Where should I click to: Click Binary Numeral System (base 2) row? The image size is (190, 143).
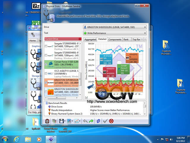click(x=93, y=114)
